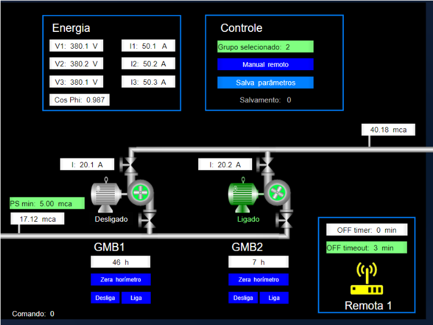433x325 pixels.
Task: Select the OFF timeout field
Action: [366, 248]
